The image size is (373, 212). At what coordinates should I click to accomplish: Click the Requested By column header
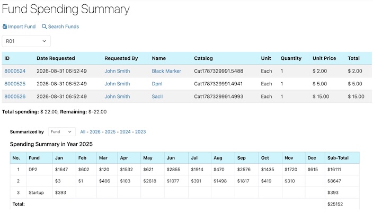[x=121, y=58]
